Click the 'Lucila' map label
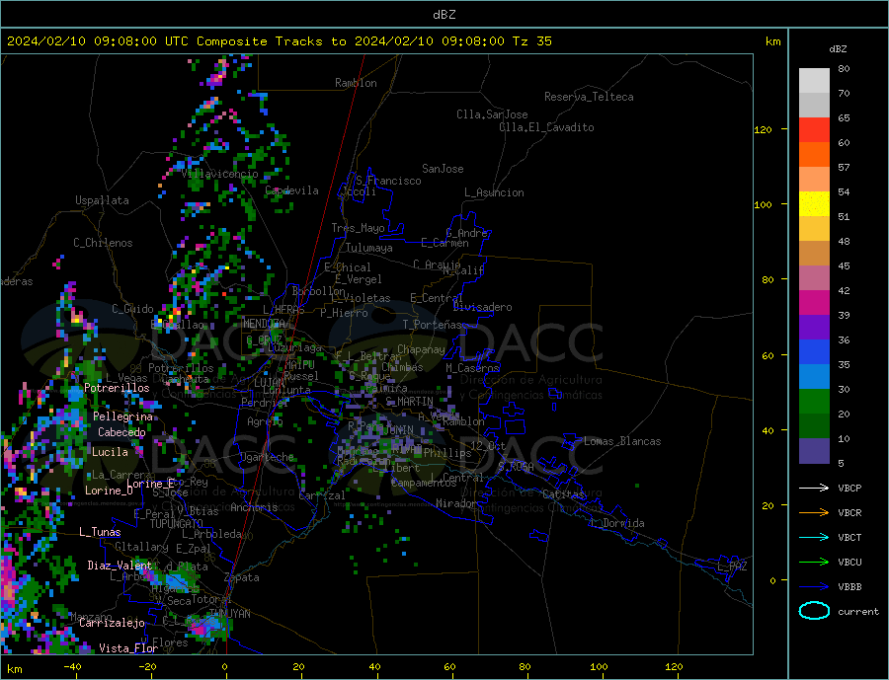This screenshot has width=889, height=680. [x=110, y=452]
